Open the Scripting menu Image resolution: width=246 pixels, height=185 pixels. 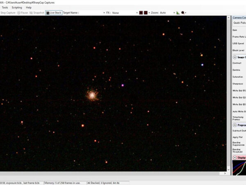tap(17, 7)
